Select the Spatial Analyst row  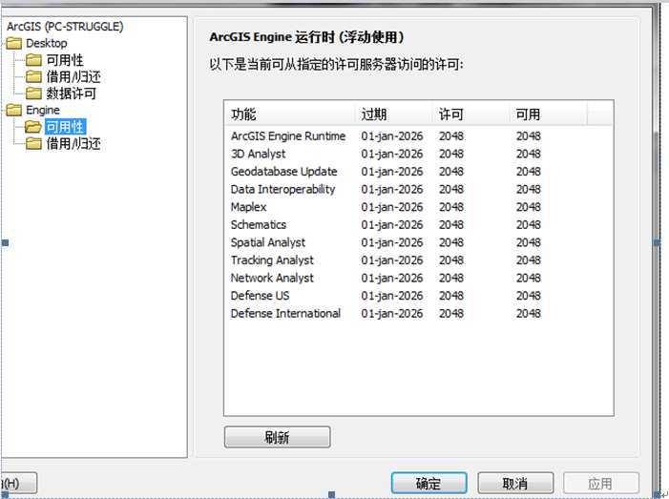(x=418, y=242)
